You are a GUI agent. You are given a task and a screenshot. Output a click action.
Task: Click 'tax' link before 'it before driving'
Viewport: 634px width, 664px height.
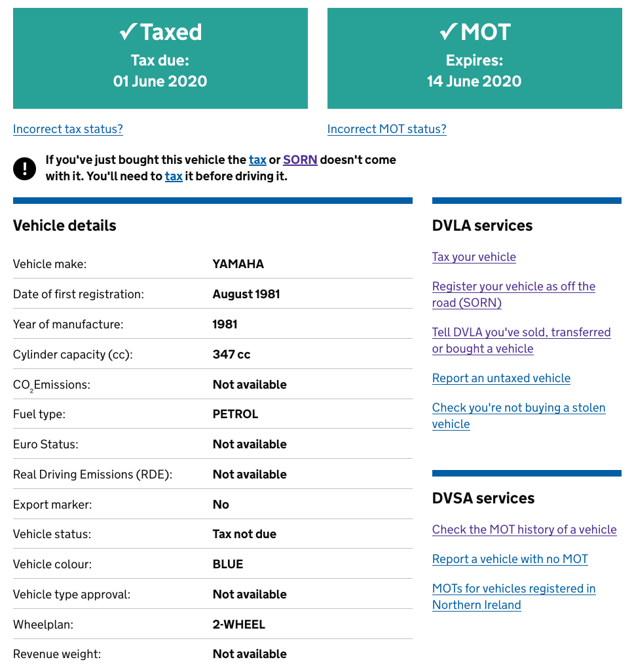[174, 176]
